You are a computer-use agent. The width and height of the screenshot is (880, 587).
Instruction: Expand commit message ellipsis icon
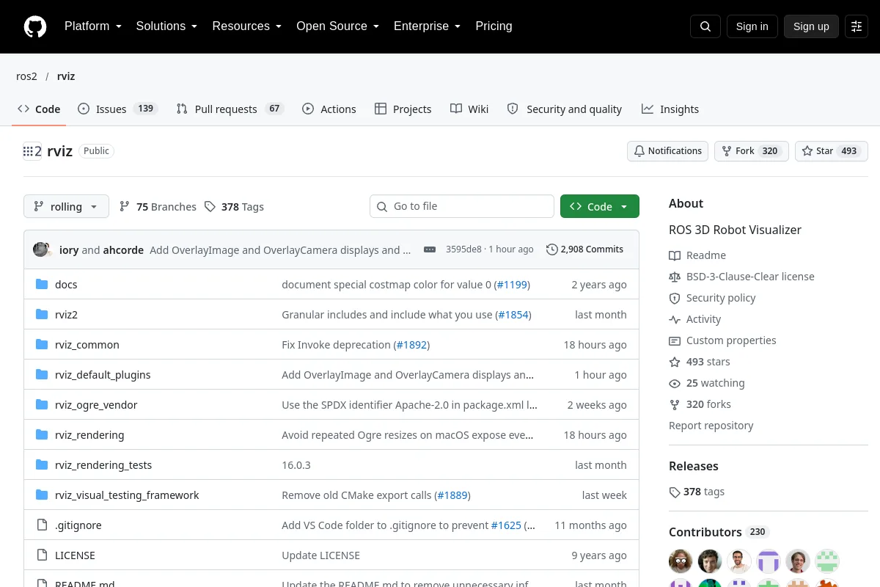pyautogui.click(x=430, y=249)
